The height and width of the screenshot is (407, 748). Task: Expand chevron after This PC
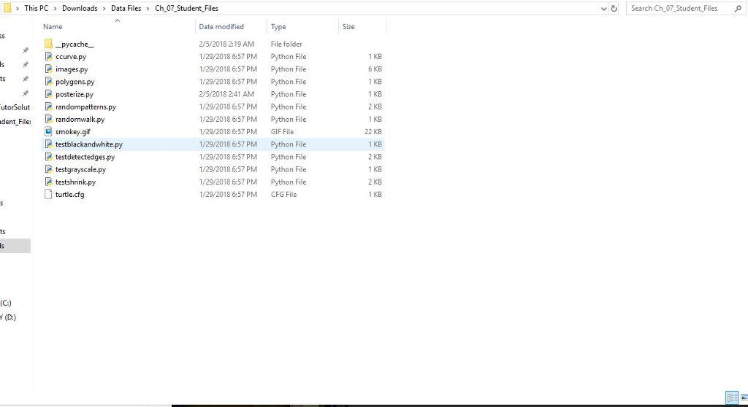click(55, 9)
